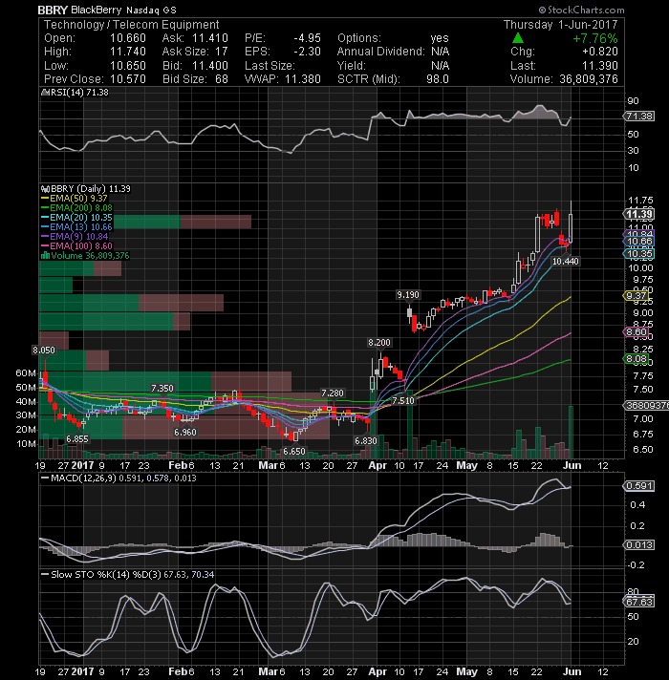Click the pink EMA(100) legend line

(45, 245)
